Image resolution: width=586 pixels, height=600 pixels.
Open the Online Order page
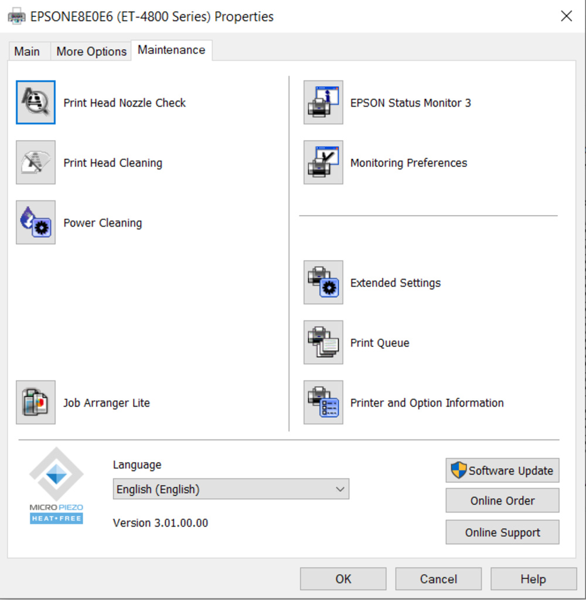[502, 501]
